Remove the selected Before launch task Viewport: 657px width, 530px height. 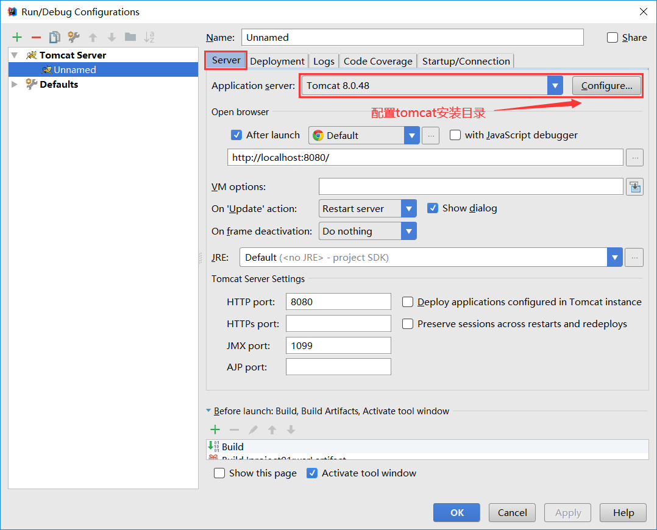pyautogui.click(x=234, y=429)
